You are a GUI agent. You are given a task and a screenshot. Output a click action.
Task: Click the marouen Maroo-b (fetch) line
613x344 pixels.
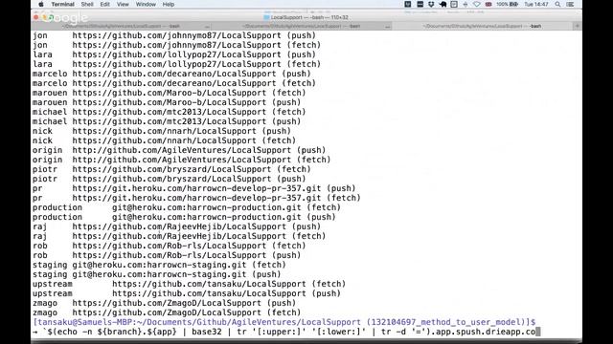click(x=169, y=93)
